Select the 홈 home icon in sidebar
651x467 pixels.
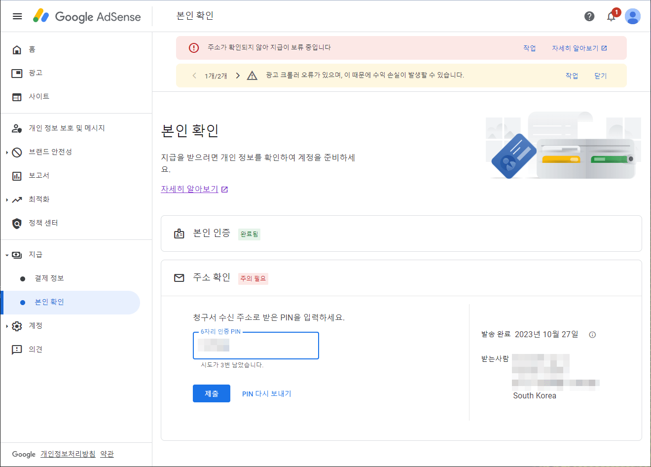pyautogui.click(x=17, y=49)
